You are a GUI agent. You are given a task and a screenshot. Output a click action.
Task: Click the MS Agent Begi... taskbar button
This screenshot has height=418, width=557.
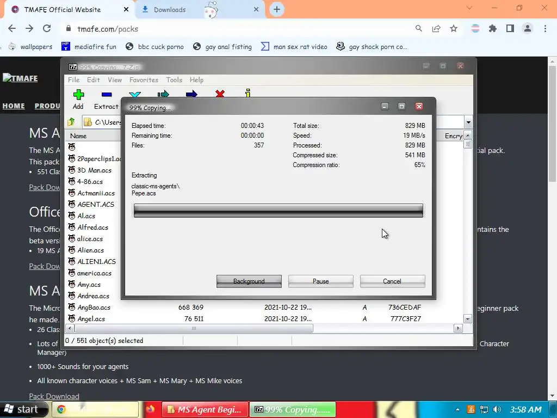point(205,409)
